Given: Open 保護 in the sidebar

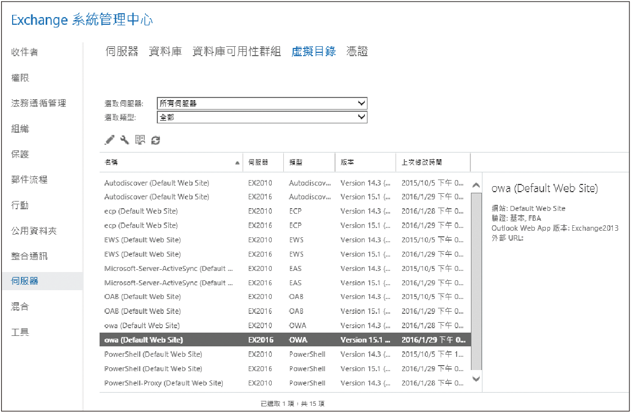Looking at the screenshot, I should 20,154.
